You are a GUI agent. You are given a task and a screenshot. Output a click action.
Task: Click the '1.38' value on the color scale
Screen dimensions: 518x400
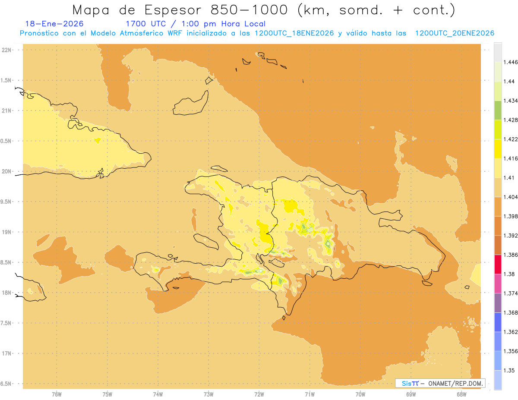tap(509, 274)
